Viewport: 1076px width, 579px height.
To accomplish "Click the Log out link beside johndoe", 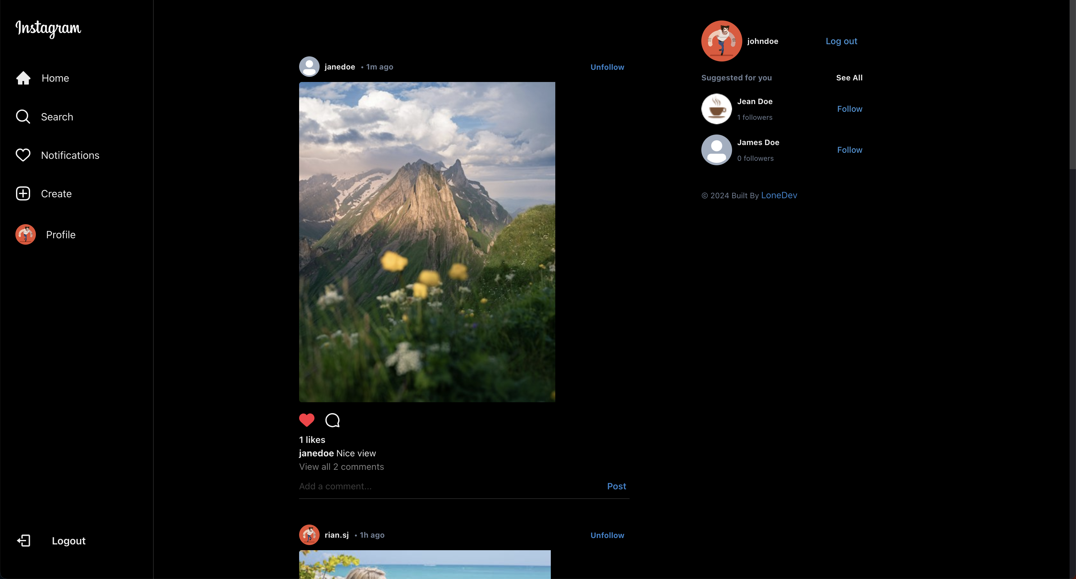I will (841, 41).
